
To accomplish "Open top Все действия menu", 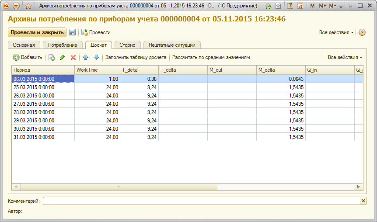I will click(336, 32).
